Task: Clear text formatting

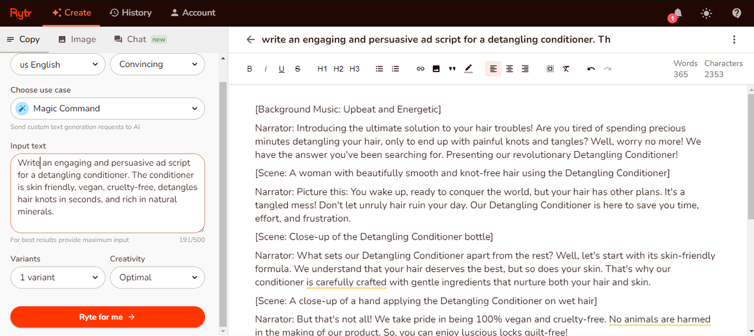Action: tap(566, 69)
